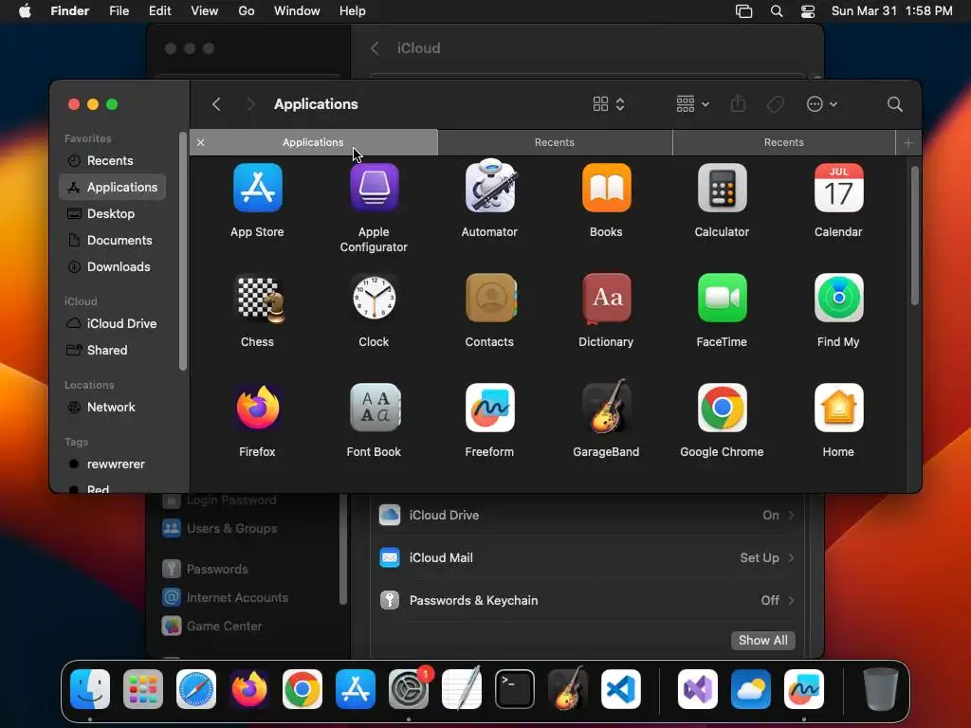Screen dimensions: 971x728
Task: Open Safari from the Dock
Action: [196, 689]
